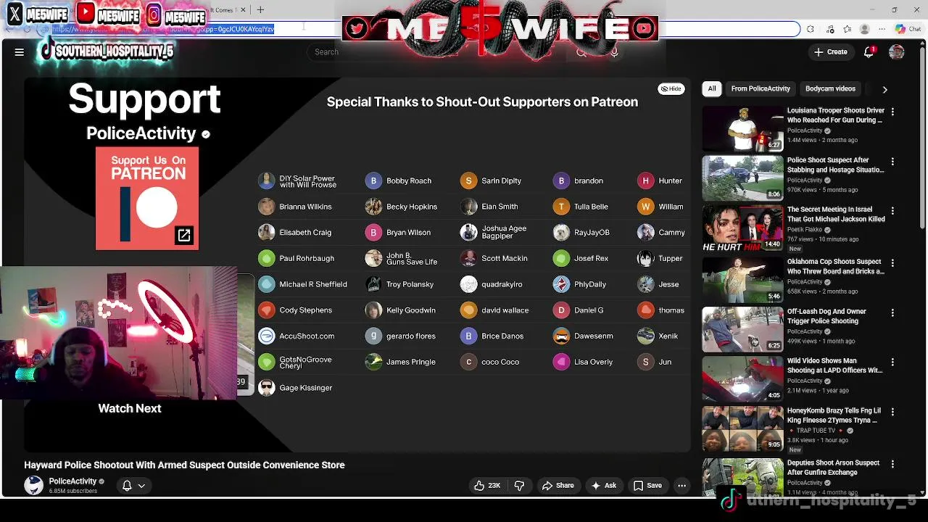928x522 pixels.
Task: Open options menu for HoneyKomb Brazy video
Action: (x=892, y=412)
